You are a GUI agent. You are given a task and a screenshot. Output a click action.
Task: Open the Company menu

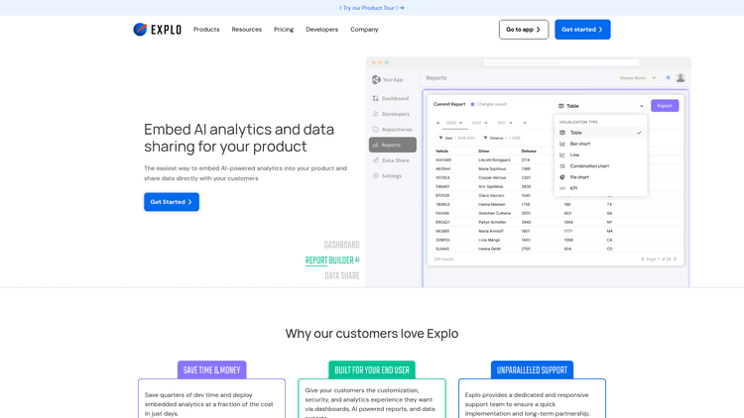[x=364, y=30]
